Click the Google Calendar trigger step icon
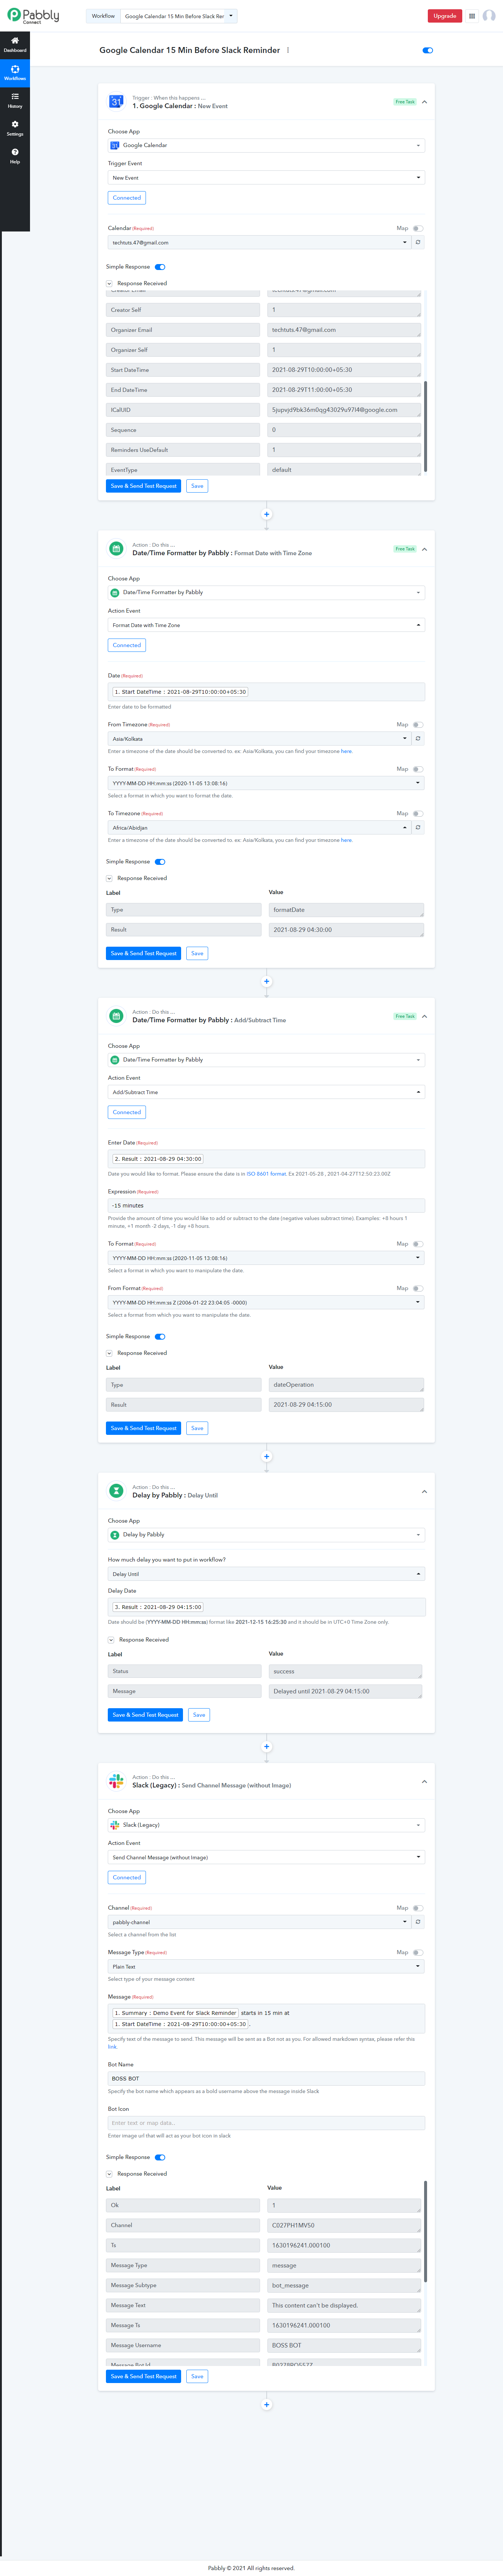Image resolution: width=503 pixels, height=2576 pixels. tap(116, 102)
